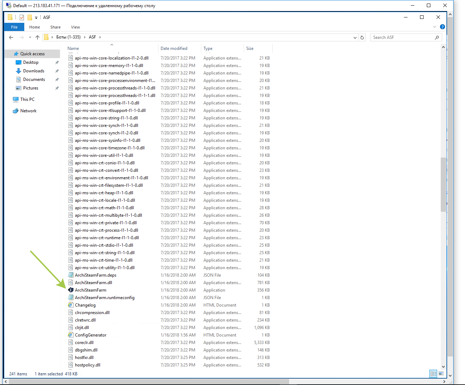Click pin icon next to Downloads
Image resolution: width=465 pixels, height=385 pixels.
[x=57, y=71]
